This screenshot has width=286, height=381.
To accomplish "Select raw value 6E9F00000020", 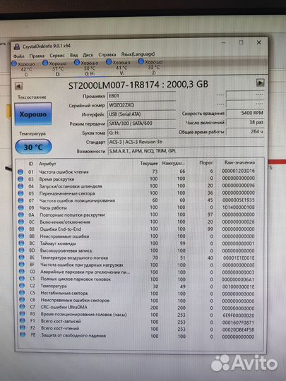I will (239, 315).
